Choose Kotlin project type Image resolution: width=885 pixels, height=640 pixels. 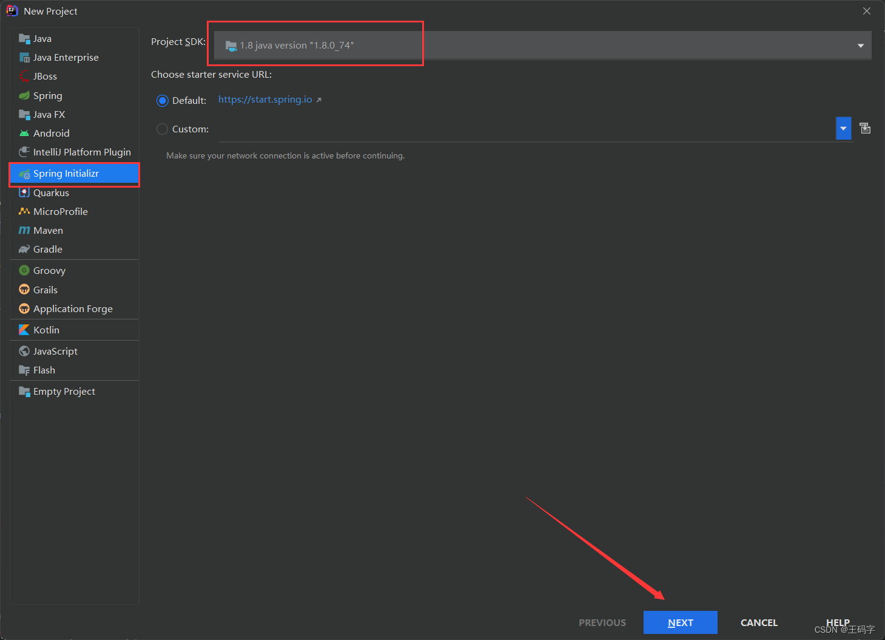tap(74, 330)
